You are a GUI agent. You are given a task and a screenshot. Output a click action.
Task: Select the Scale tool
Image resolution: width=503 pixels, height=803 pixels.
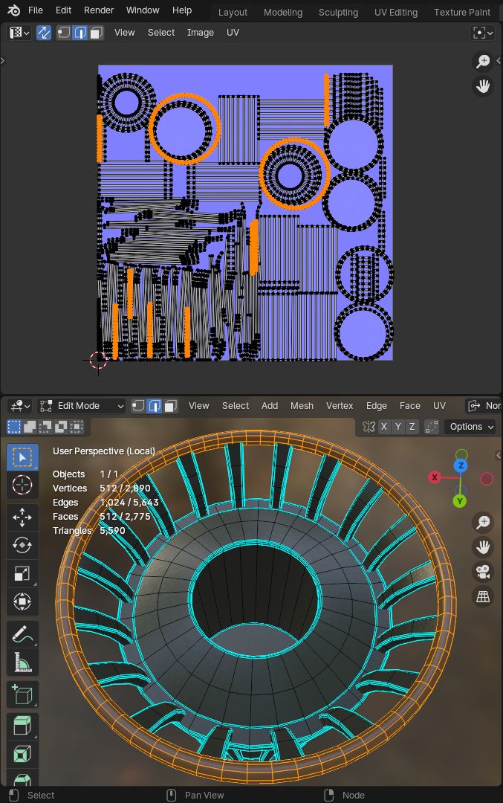click(x=22, y=573)
